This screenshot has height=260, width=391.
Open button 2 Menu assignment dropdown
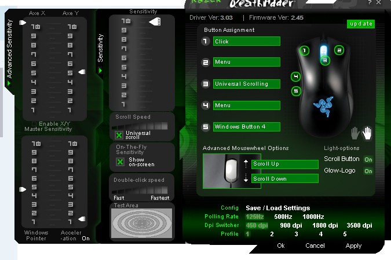[x=247, y=62]
